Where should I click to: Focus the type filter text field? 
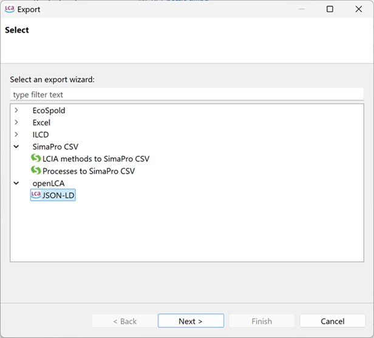coord(187,95)
